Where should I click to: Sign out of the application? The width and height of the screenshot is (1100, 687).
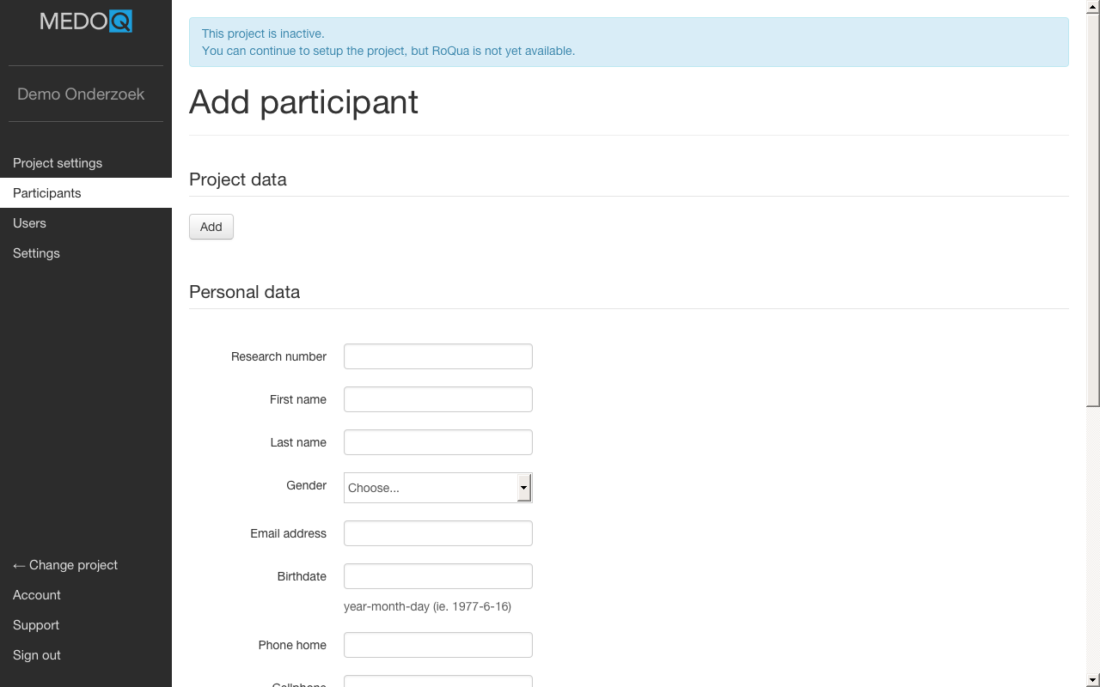[x=37, y=655]
